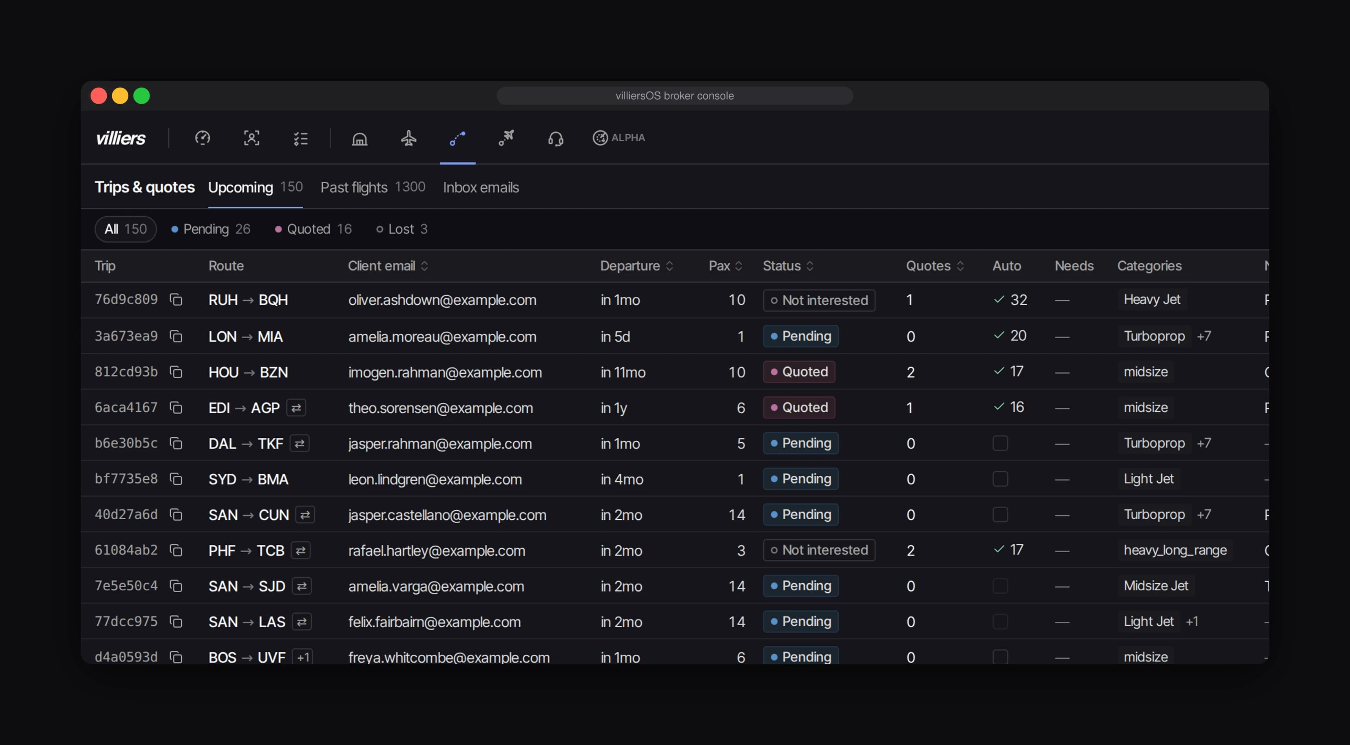Open Quoted status for theo.sorensen
This screenshot has height=745, width=1350.
point(799,407)
